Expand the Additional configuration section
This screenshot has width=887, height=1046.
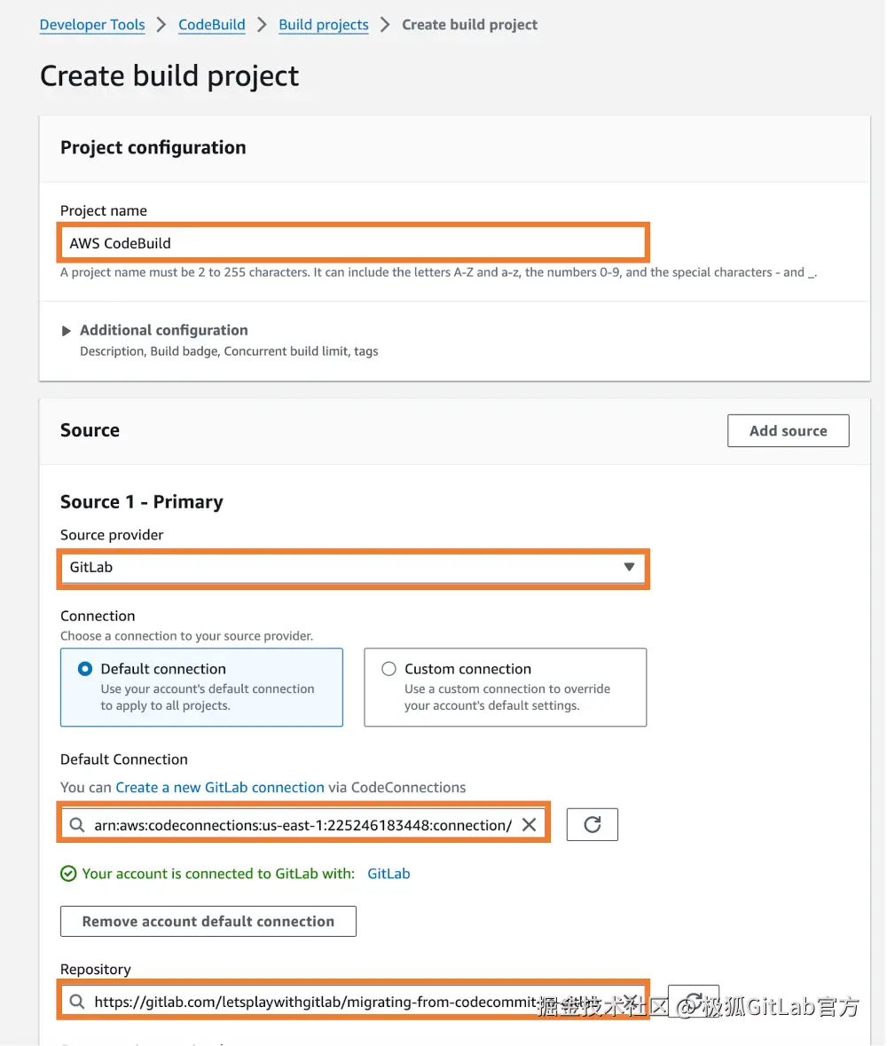coord(67,331)
